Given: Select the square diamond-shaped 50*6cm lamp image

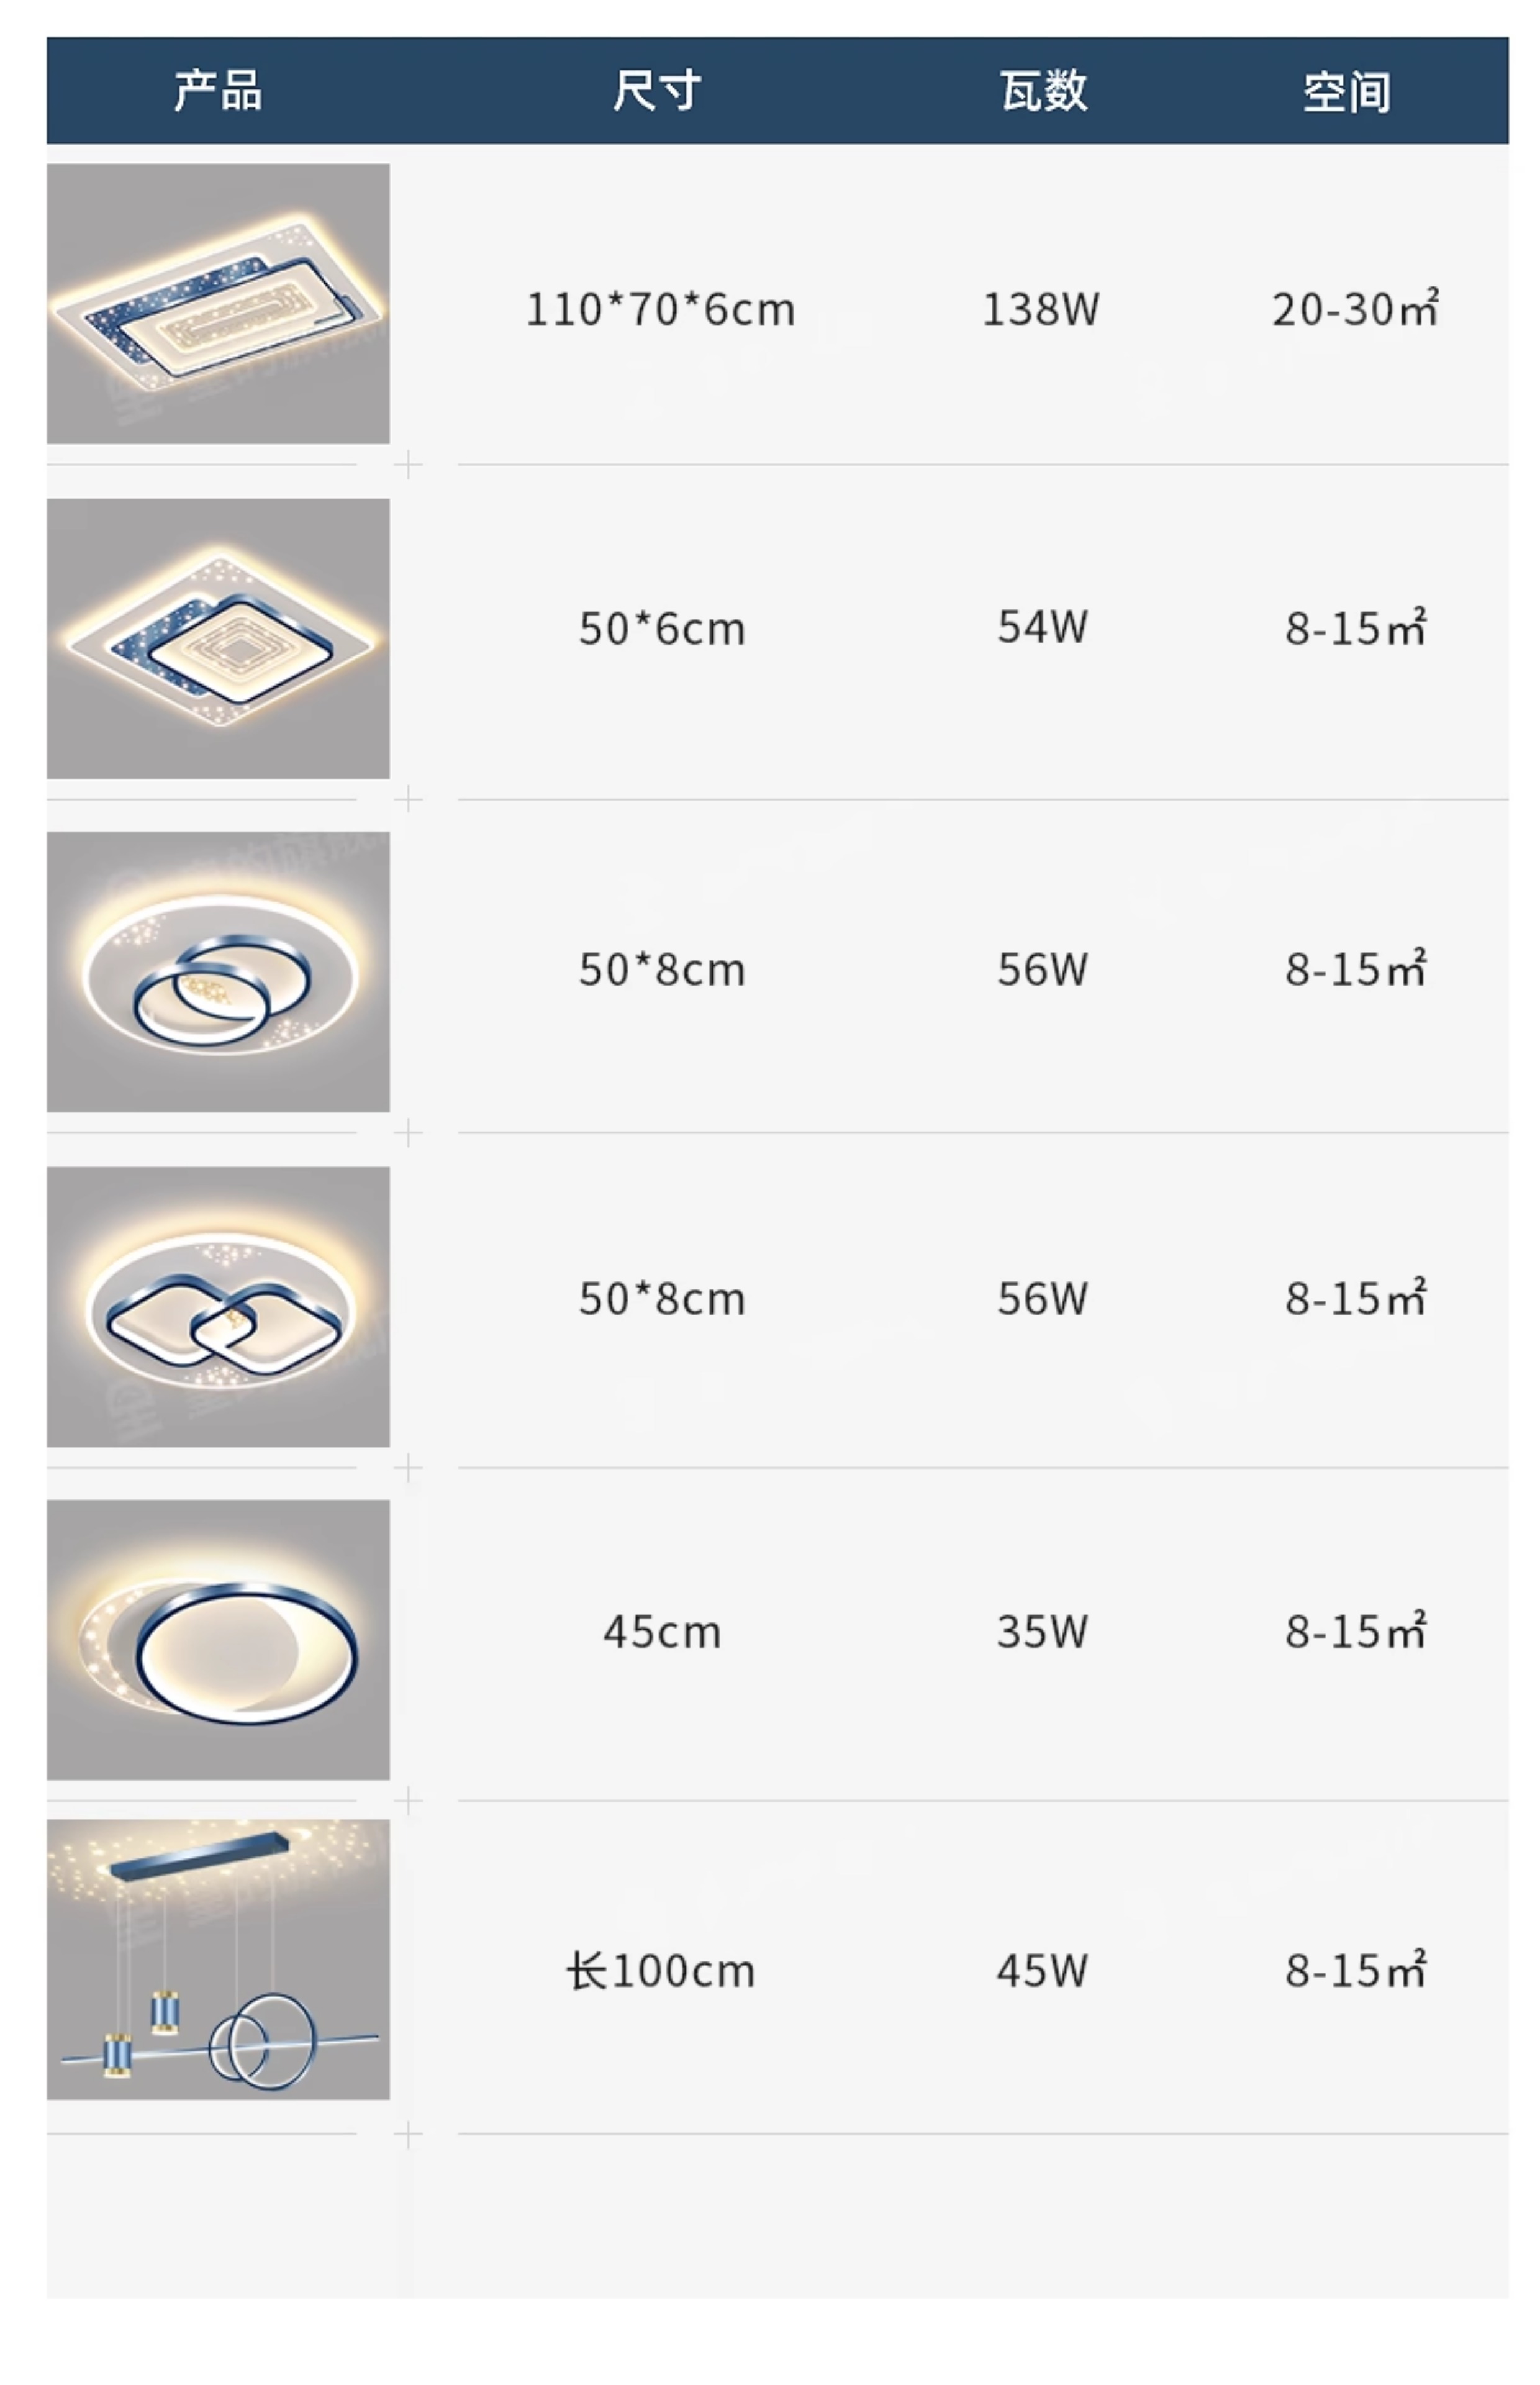Looking at the screenshot, I should click(x=218, y=638).
